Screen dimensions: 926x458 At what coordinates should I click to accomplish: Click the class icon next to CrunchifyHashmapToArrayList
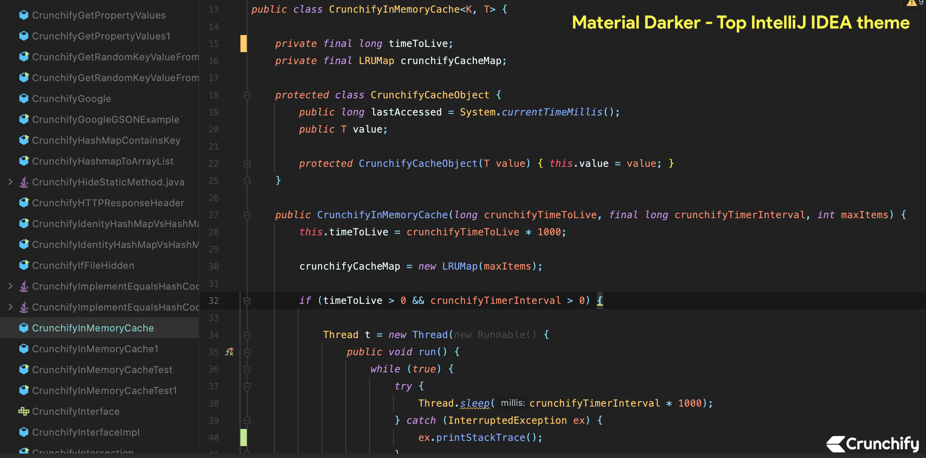point(24,161)
